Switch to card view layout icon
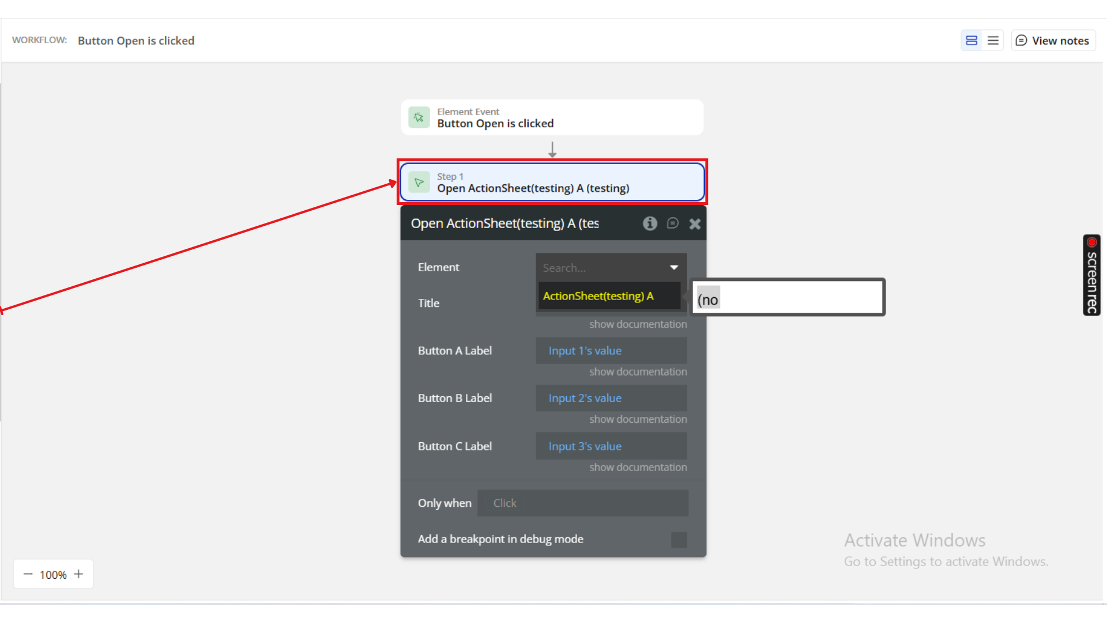 972,40
